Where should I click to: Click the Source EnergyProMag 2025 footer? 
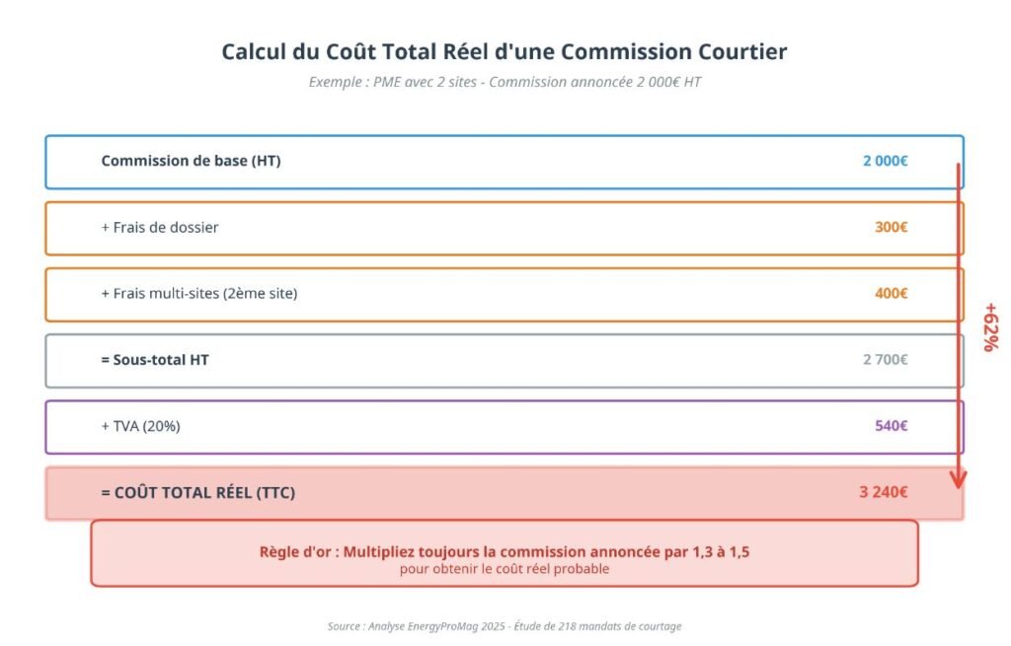505,626
